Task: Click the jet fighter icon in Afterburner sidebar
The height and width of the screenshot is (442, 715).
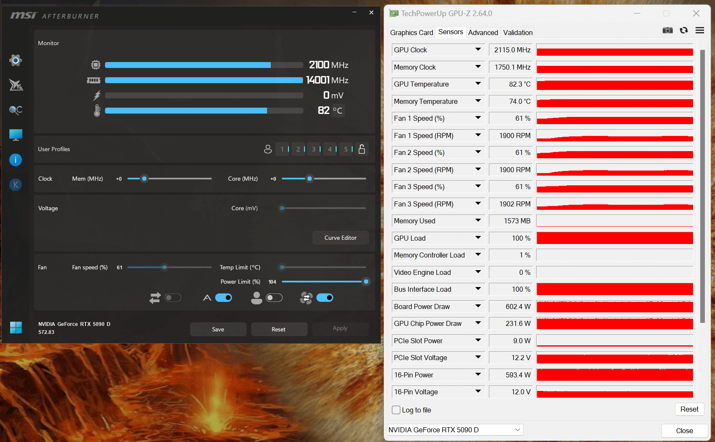Action: [16, 85]
